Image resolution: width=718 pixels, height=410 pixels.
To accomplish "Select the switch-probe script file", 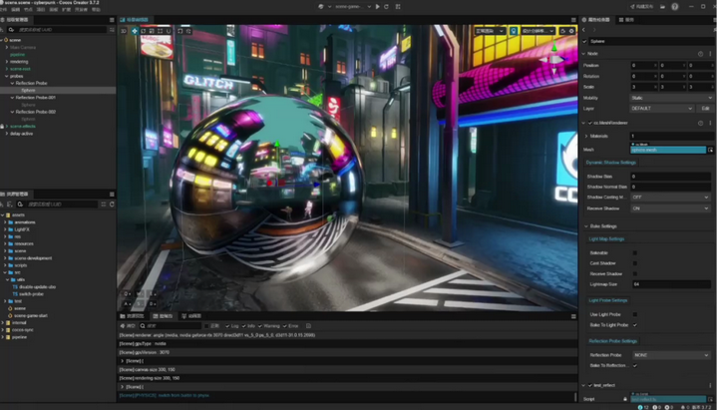I will tap(31, 294).
